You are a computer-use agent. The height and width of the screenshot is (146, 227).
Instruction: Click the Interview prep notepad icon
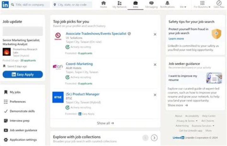coord(6,121)
